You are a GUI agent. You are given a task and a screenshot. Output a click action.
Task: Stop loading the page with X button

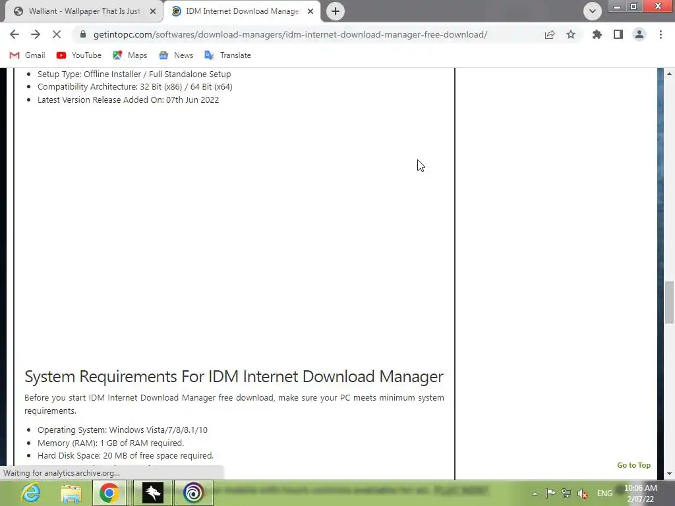[x=57, y=34]
